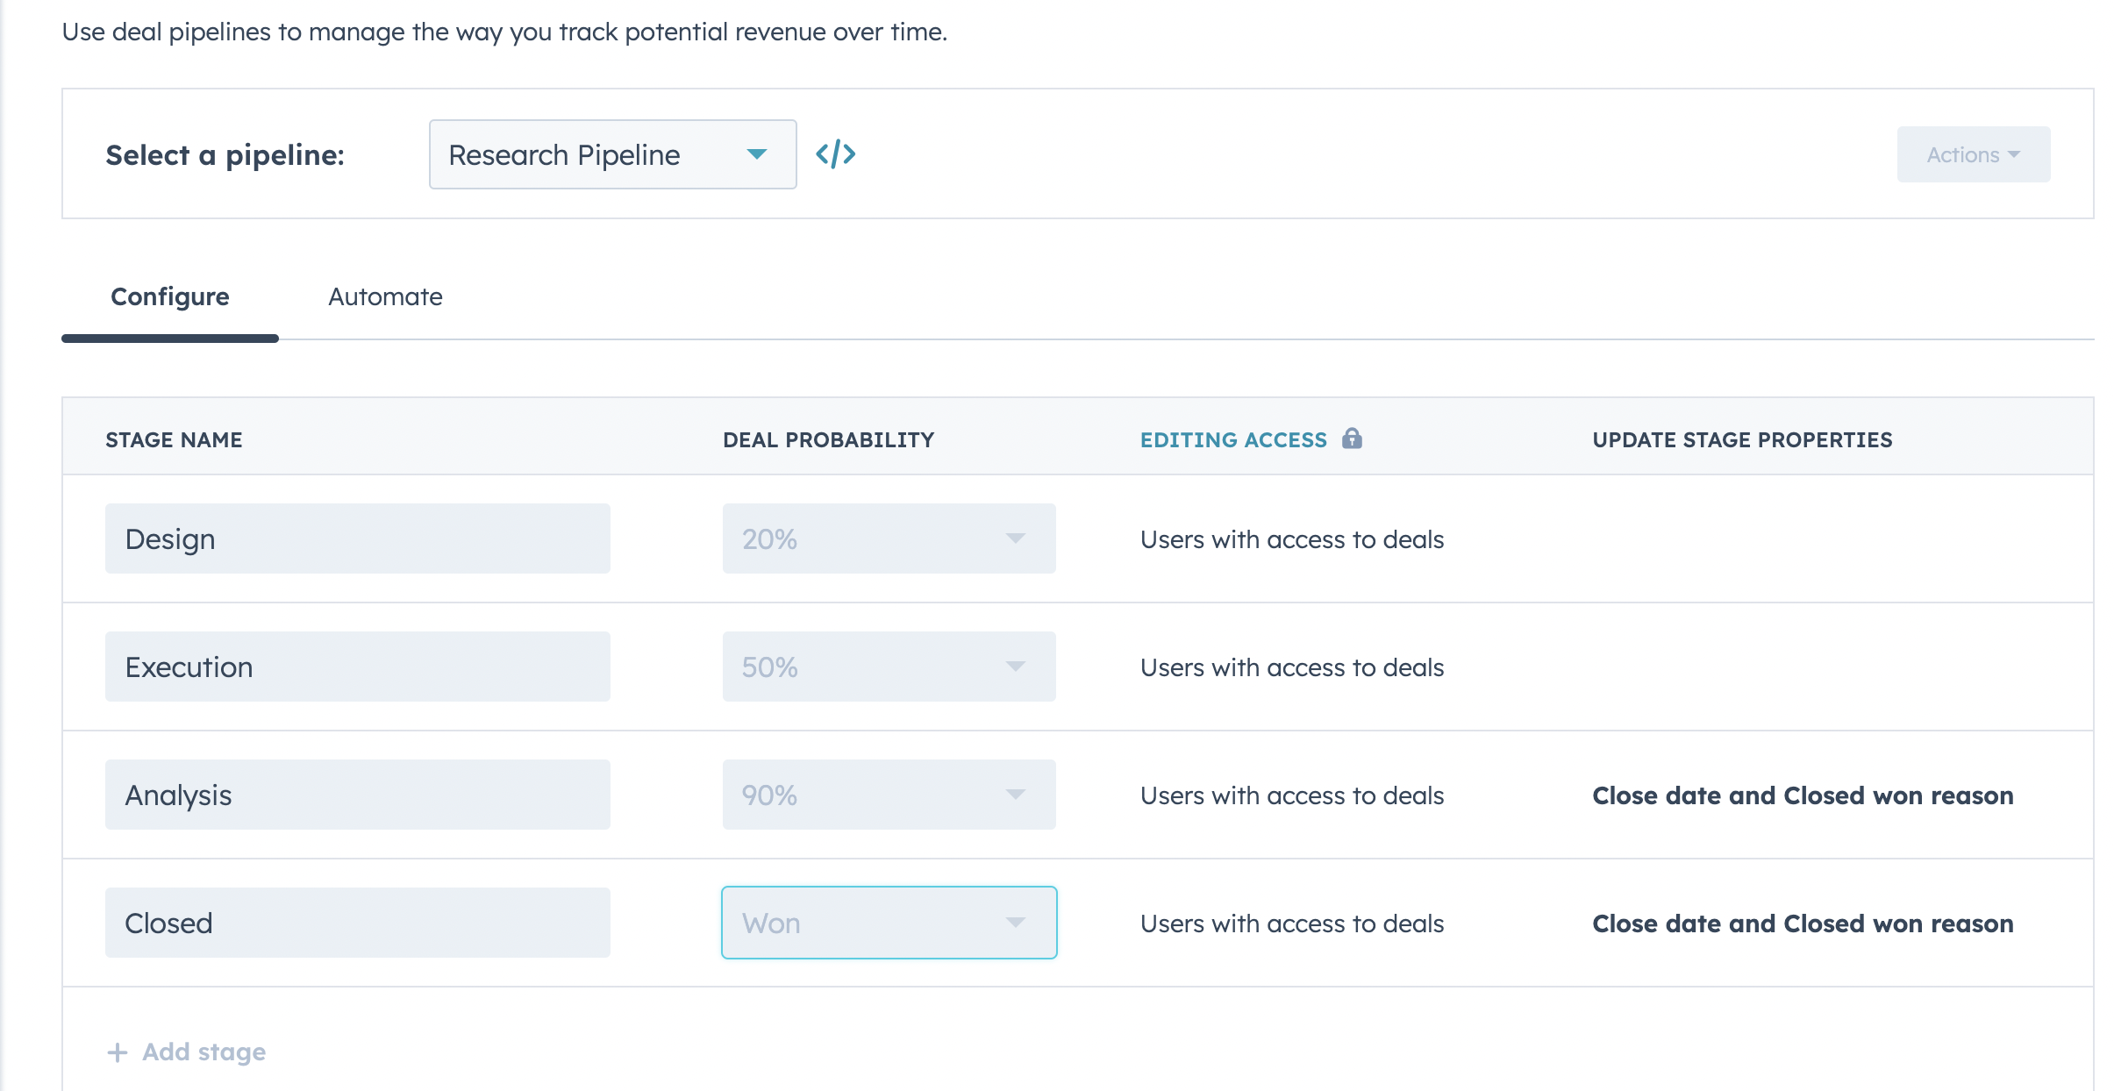Click the pipeline code embed icon
Viewport: 2114px width, 1091px height.
pyautogui.click(x=835, y=154)
